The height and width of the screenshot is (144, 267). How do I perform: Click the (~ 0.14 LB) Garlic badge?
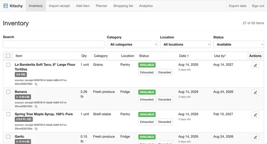[x=23, y=142]
